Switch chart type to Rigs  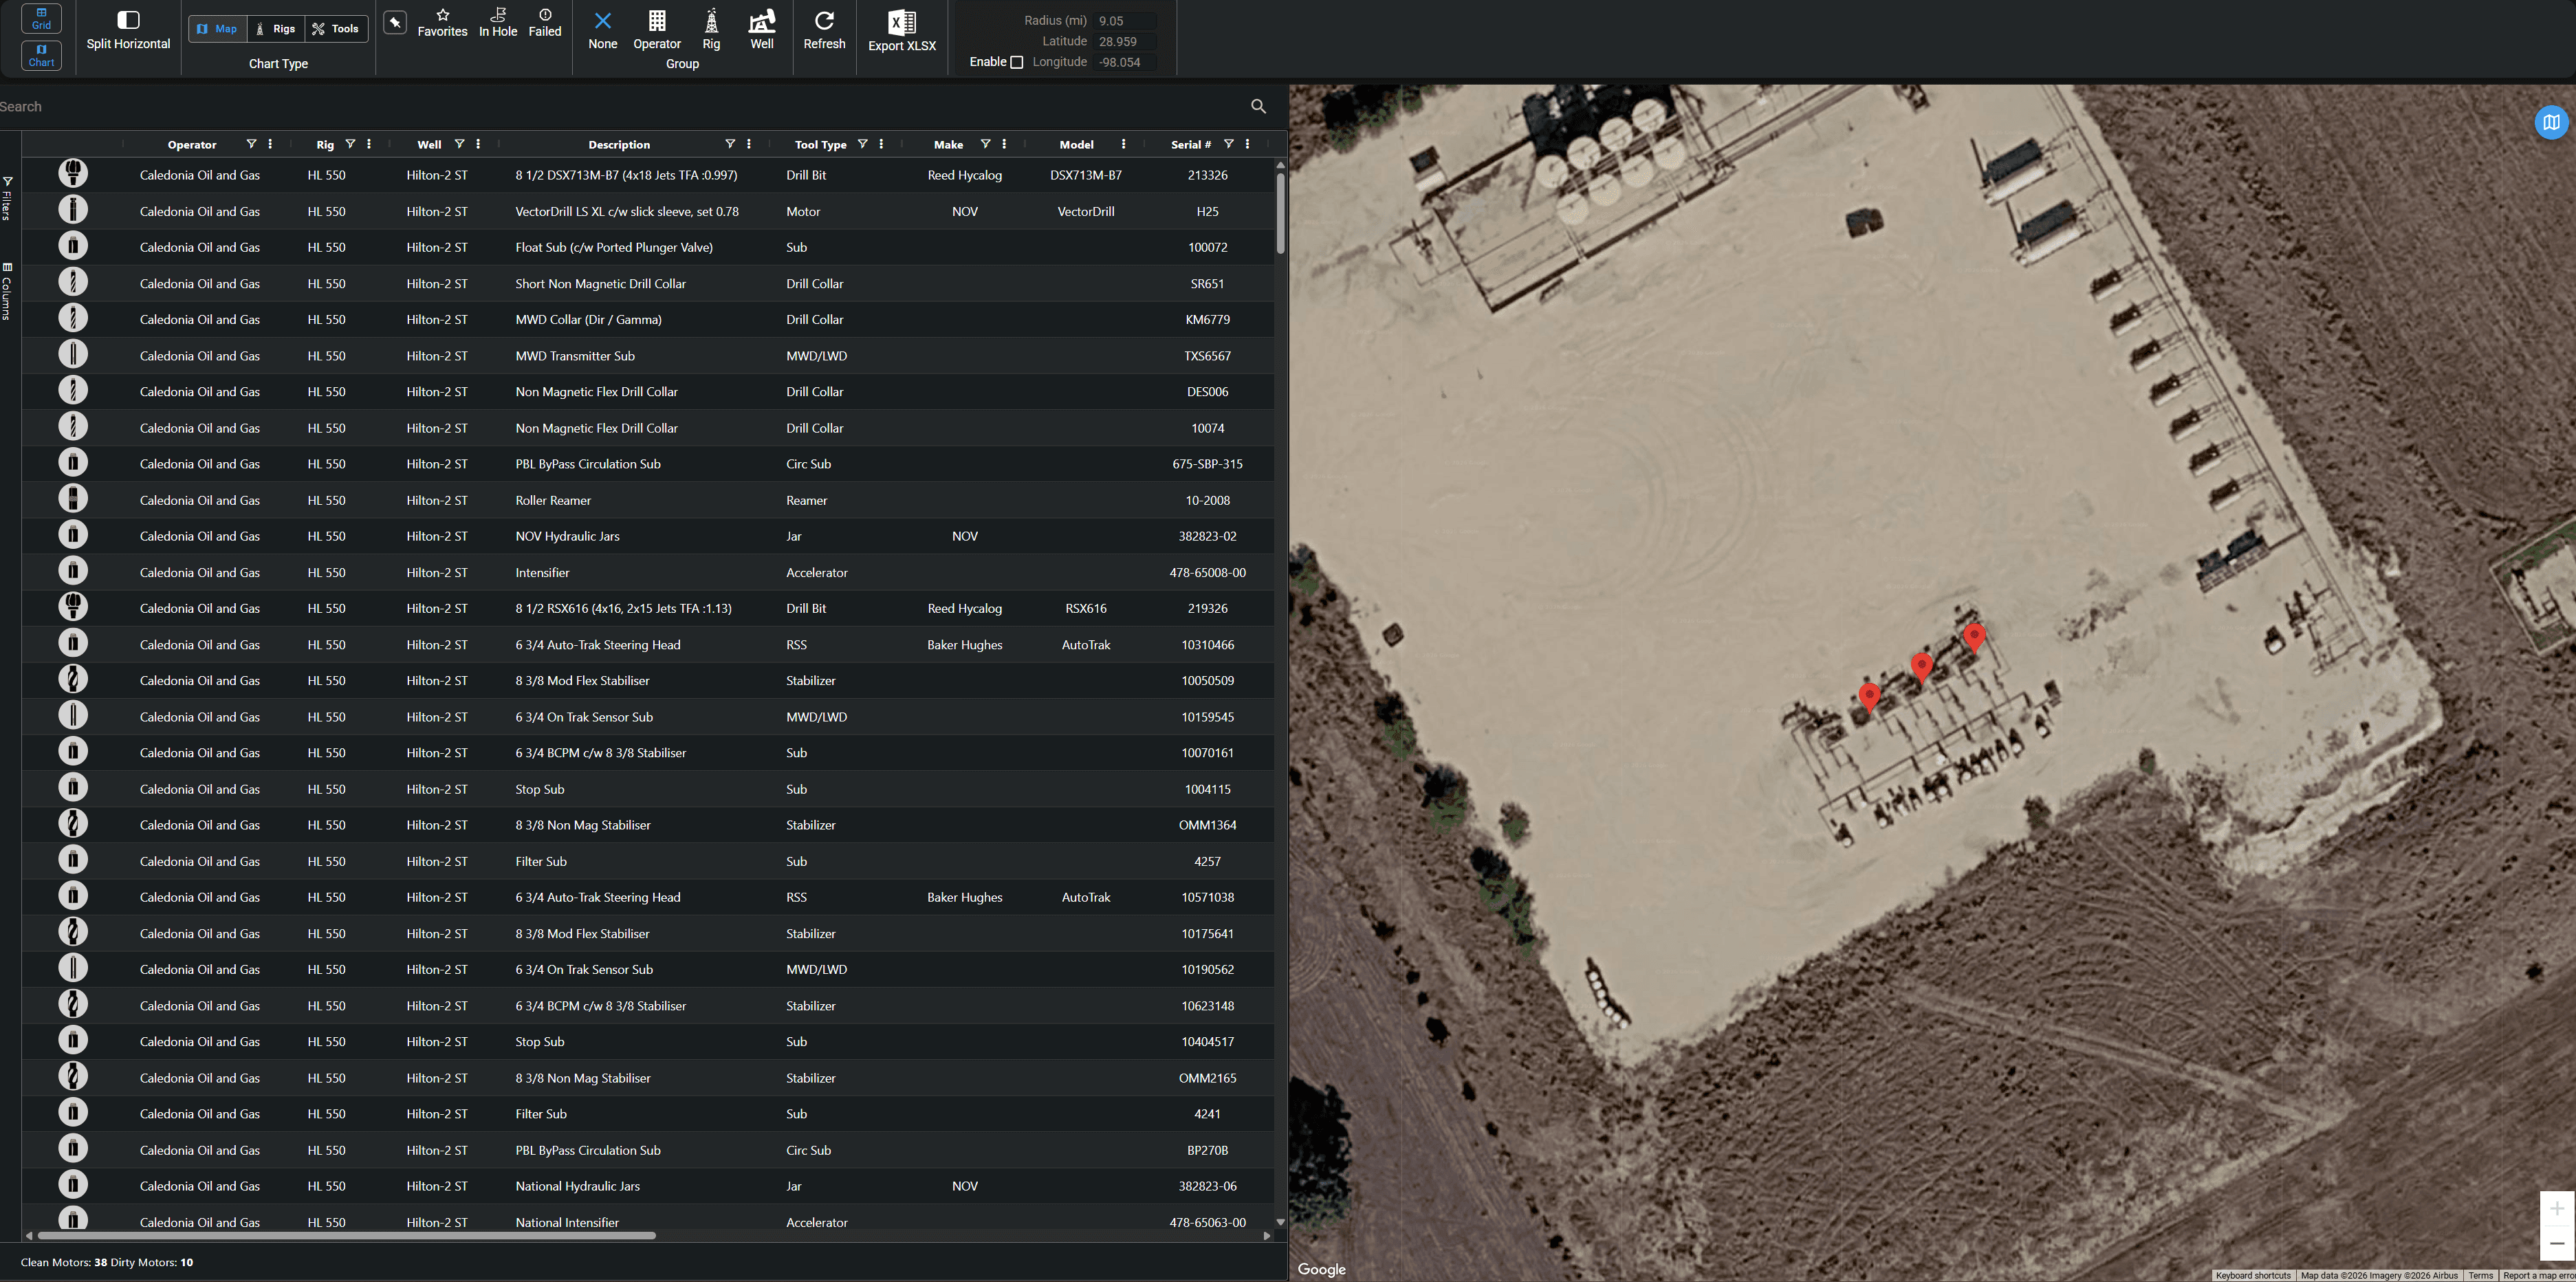pyautogui.click(x=275, y=29)
